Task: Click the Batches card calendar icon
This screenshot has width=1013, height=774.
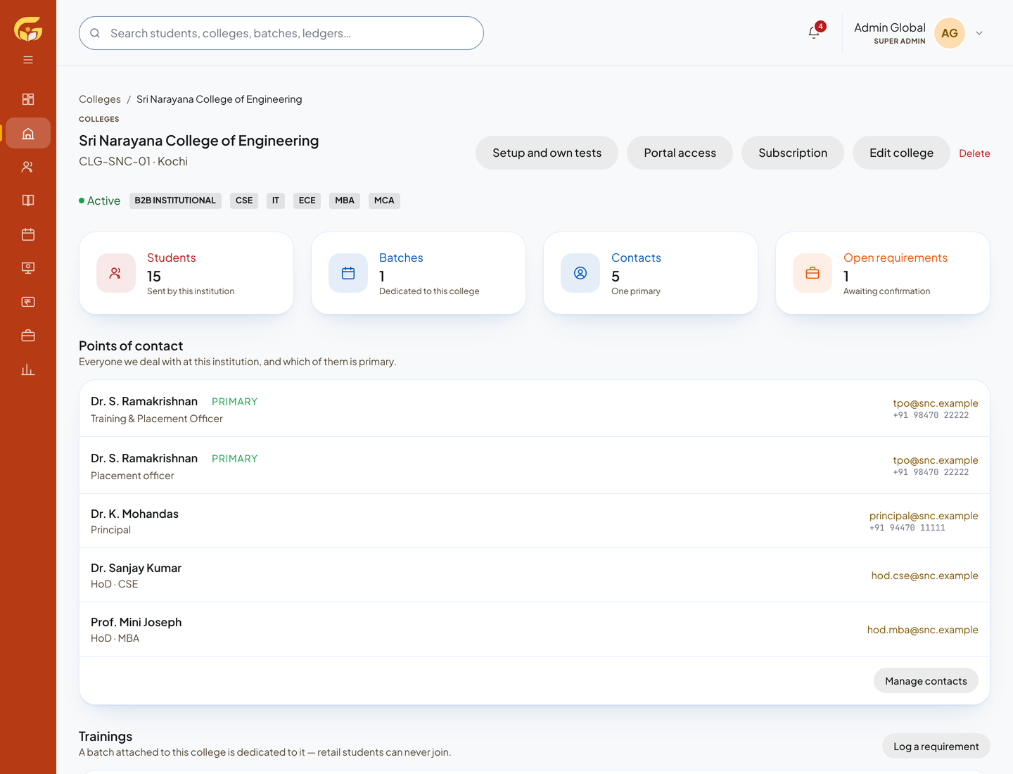Action: point(348,273)
